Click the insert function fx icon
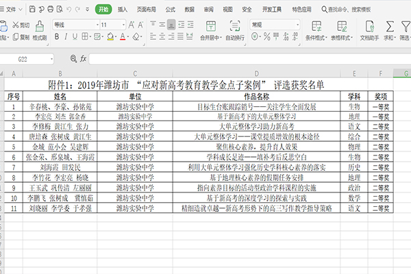Image resolution: width=411 pixels, height=274 pixels. point(82,59)
